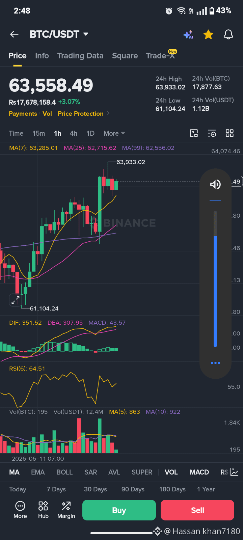Open the BTC/USDT pair selector dropdown

(x=59, y=34)
